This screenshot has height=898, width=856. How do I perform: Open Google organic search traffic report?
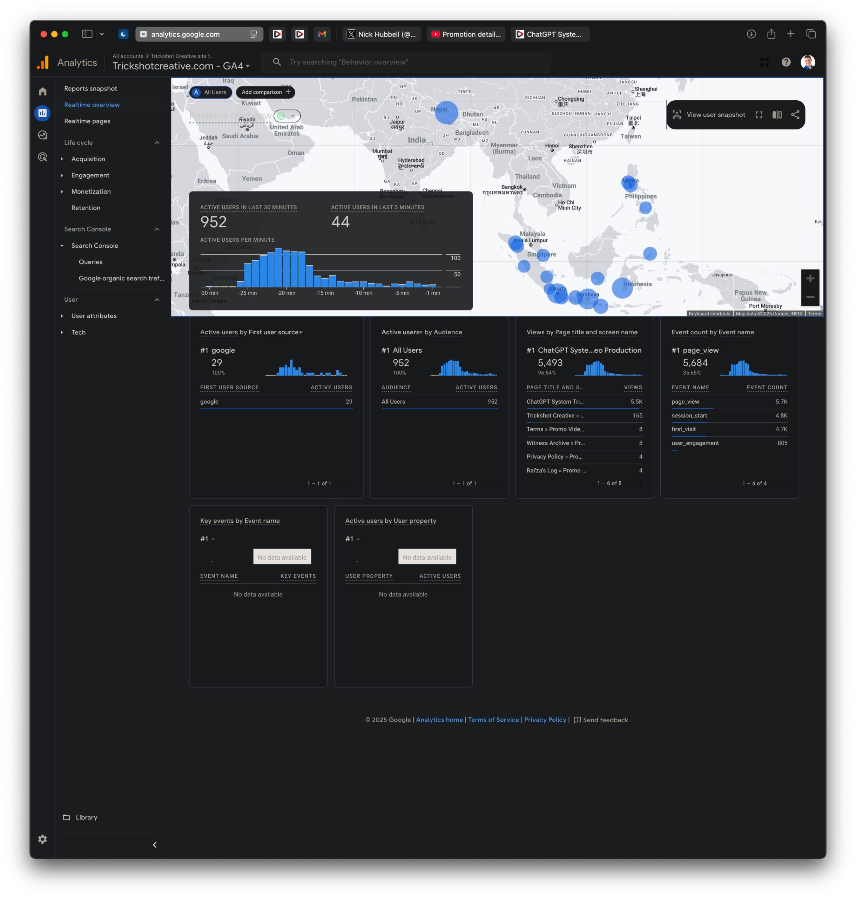click(x=121, y=278)
